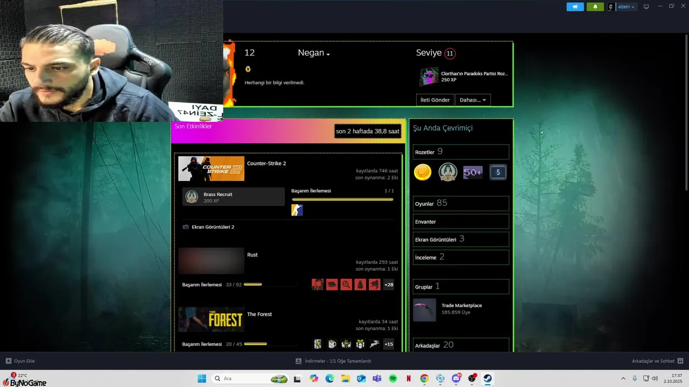Open Spotify from the taskbar
Viewport: 689px width, 387px height.
tap(393, 378)
